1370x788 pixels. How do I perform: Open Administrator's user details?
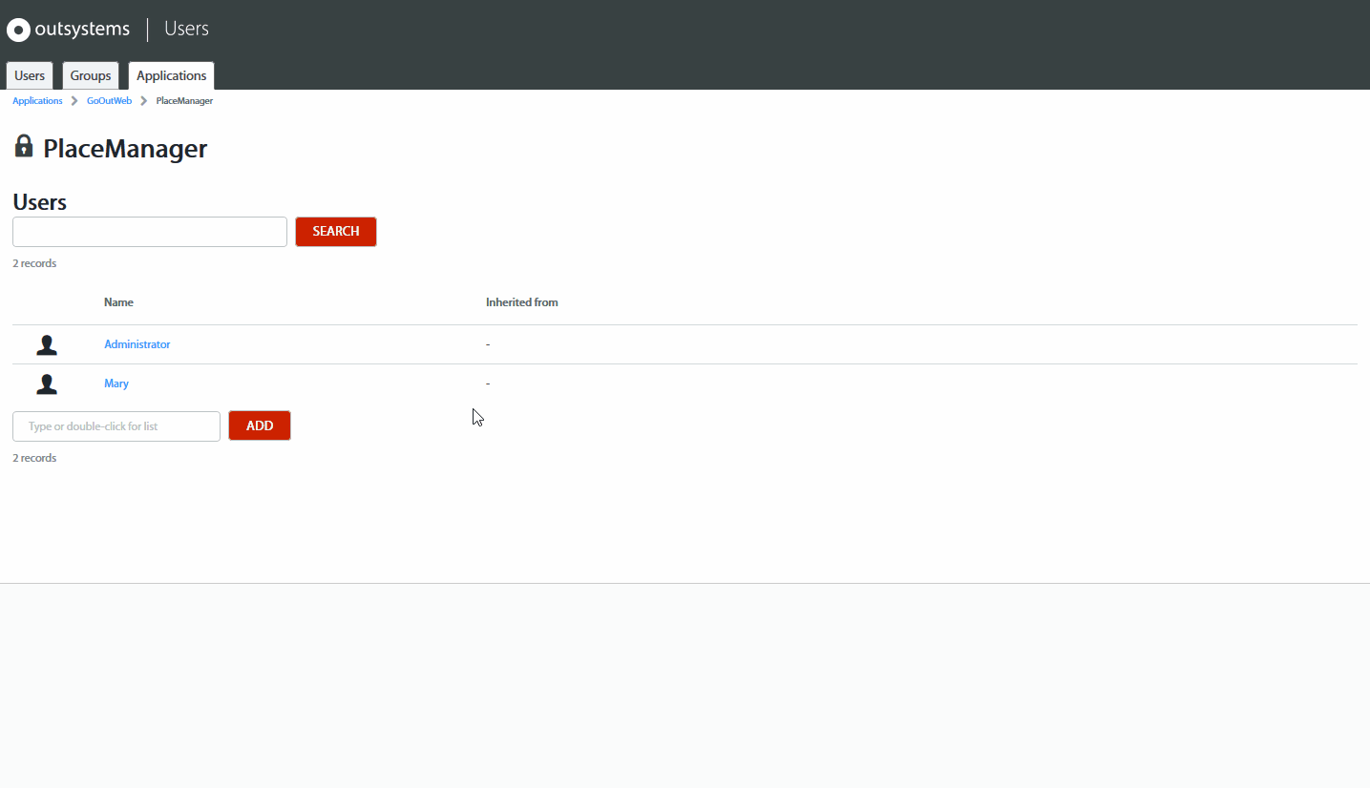pos(137,343)
